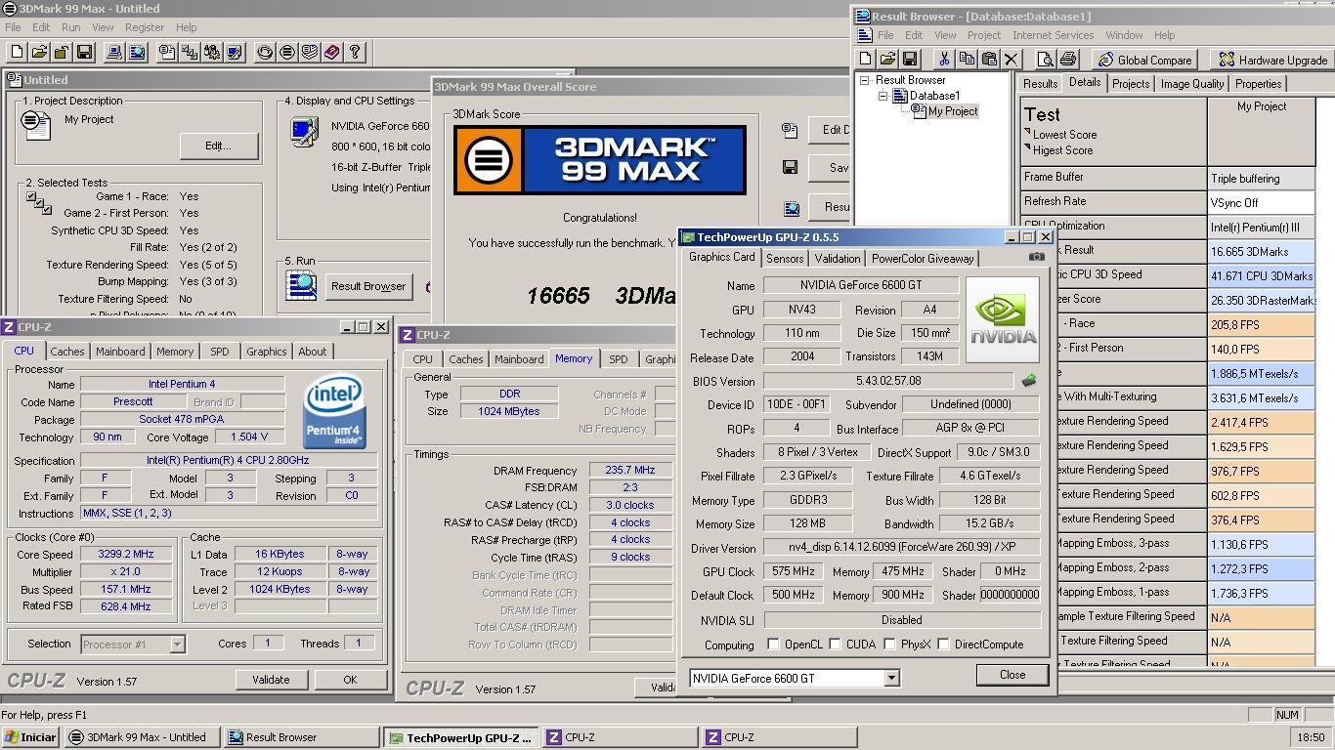Switch to the About tab in left CPU-Z window
Screen dimensions: 1335x750
[x=313, y=352]
